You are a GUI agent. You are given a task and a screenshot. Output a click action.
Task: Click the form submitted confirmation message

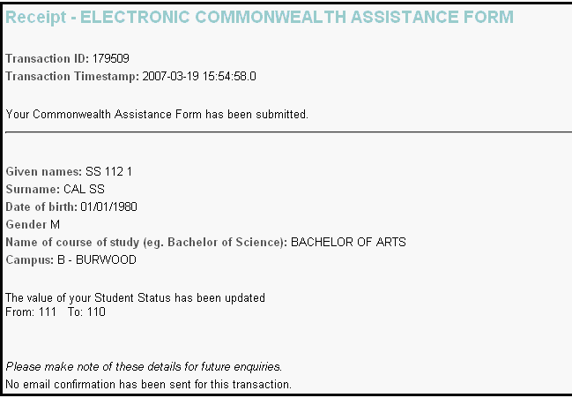157,115
